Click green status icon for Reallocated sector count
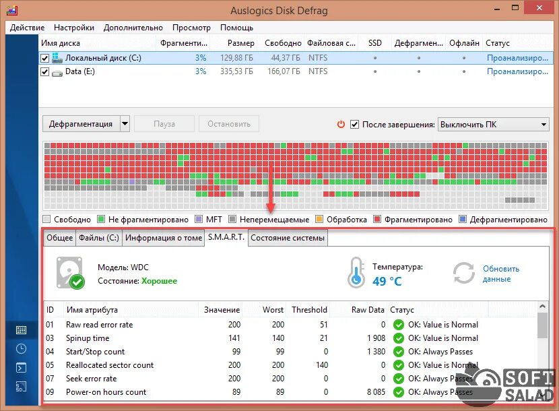 click(x=398, y=365)
